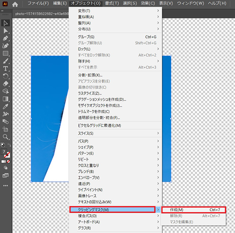This screenshot has width=235, height=233.
Task: Select the Pen tool
Action: (5, 38)
